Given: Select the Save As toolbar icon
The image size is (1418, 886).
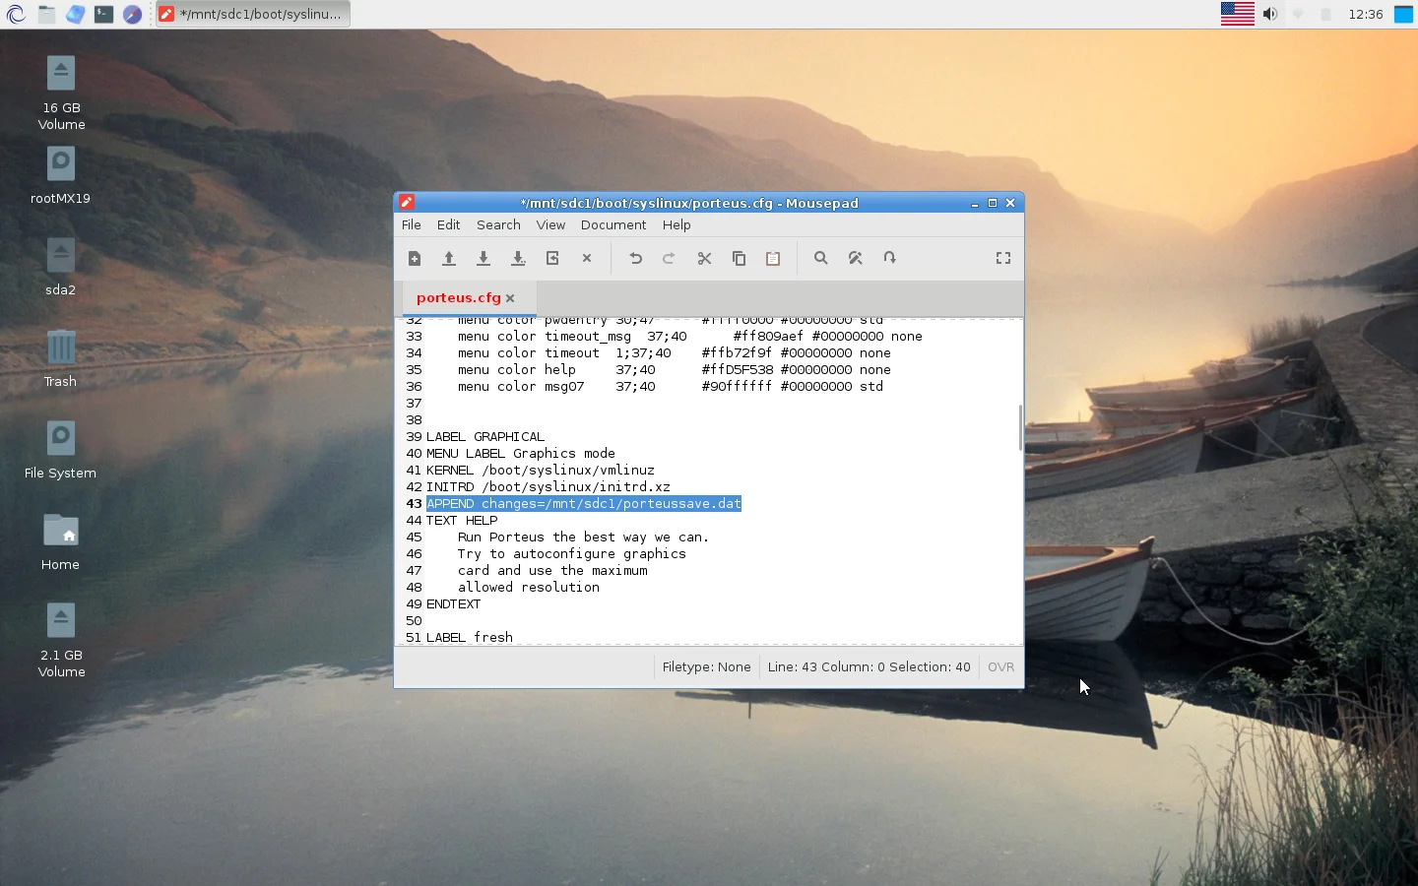Looking at the screenshot, I should (518, 258).
